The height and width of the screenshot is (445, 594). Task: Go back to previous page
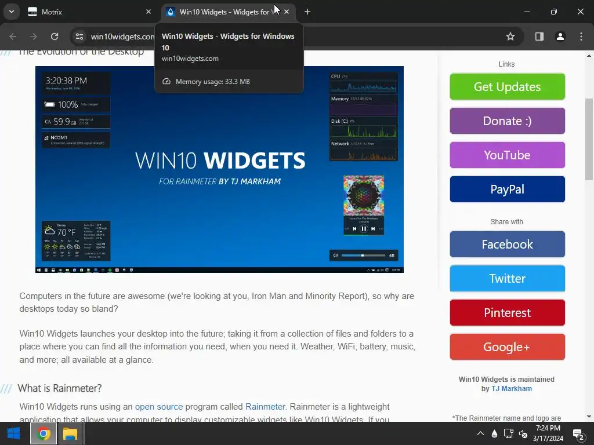(13, 37)
